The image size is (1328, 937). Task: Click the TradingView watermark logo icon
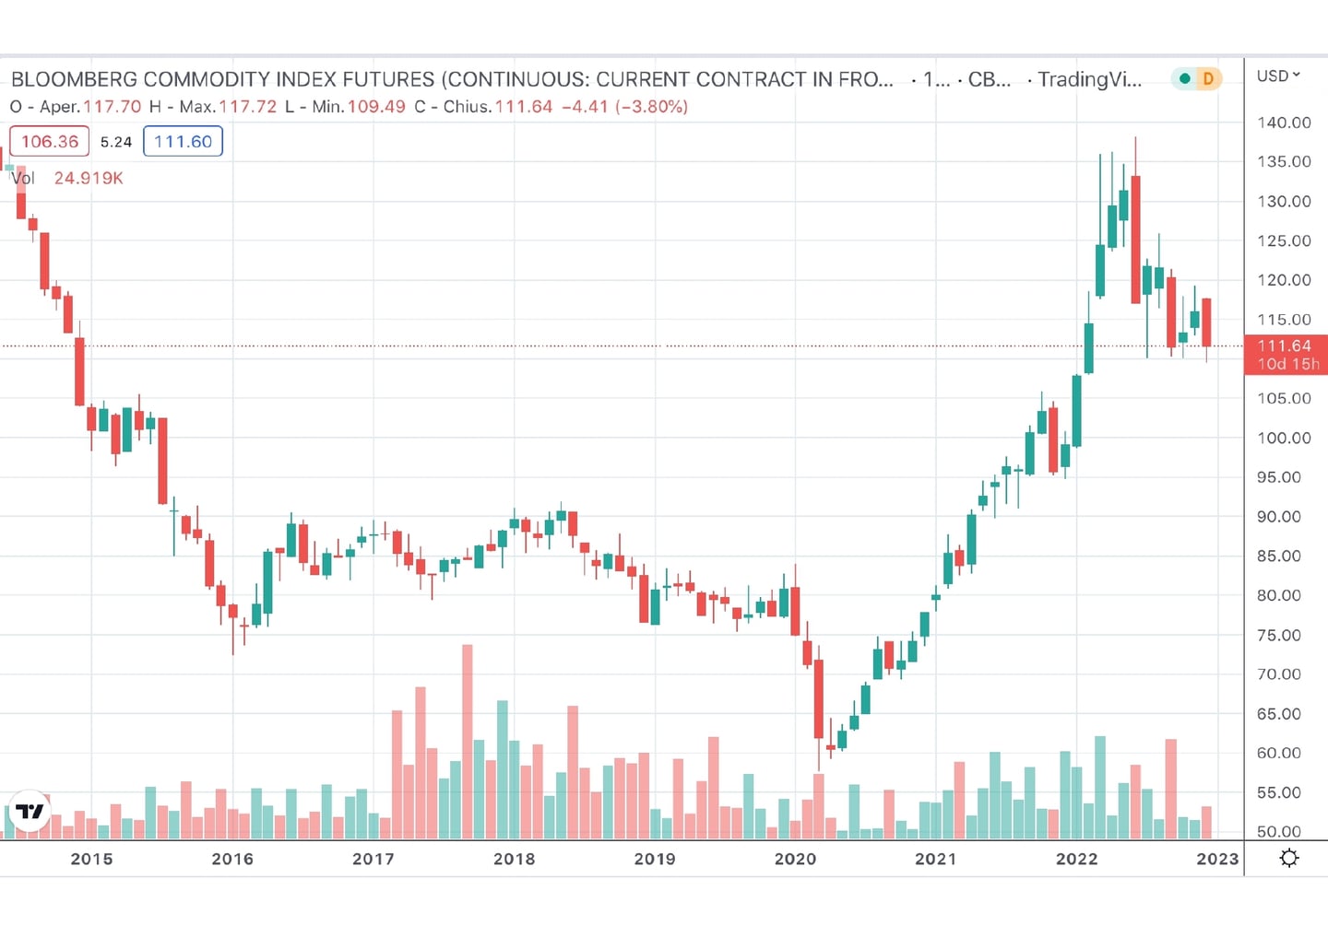[30, 812]
